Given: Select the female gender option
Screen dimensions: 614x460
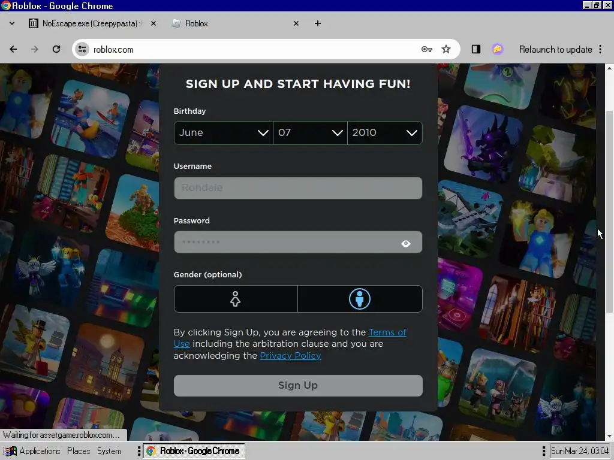Looking at the screenshot, I should pyautogui.click(x=236, y=299).
